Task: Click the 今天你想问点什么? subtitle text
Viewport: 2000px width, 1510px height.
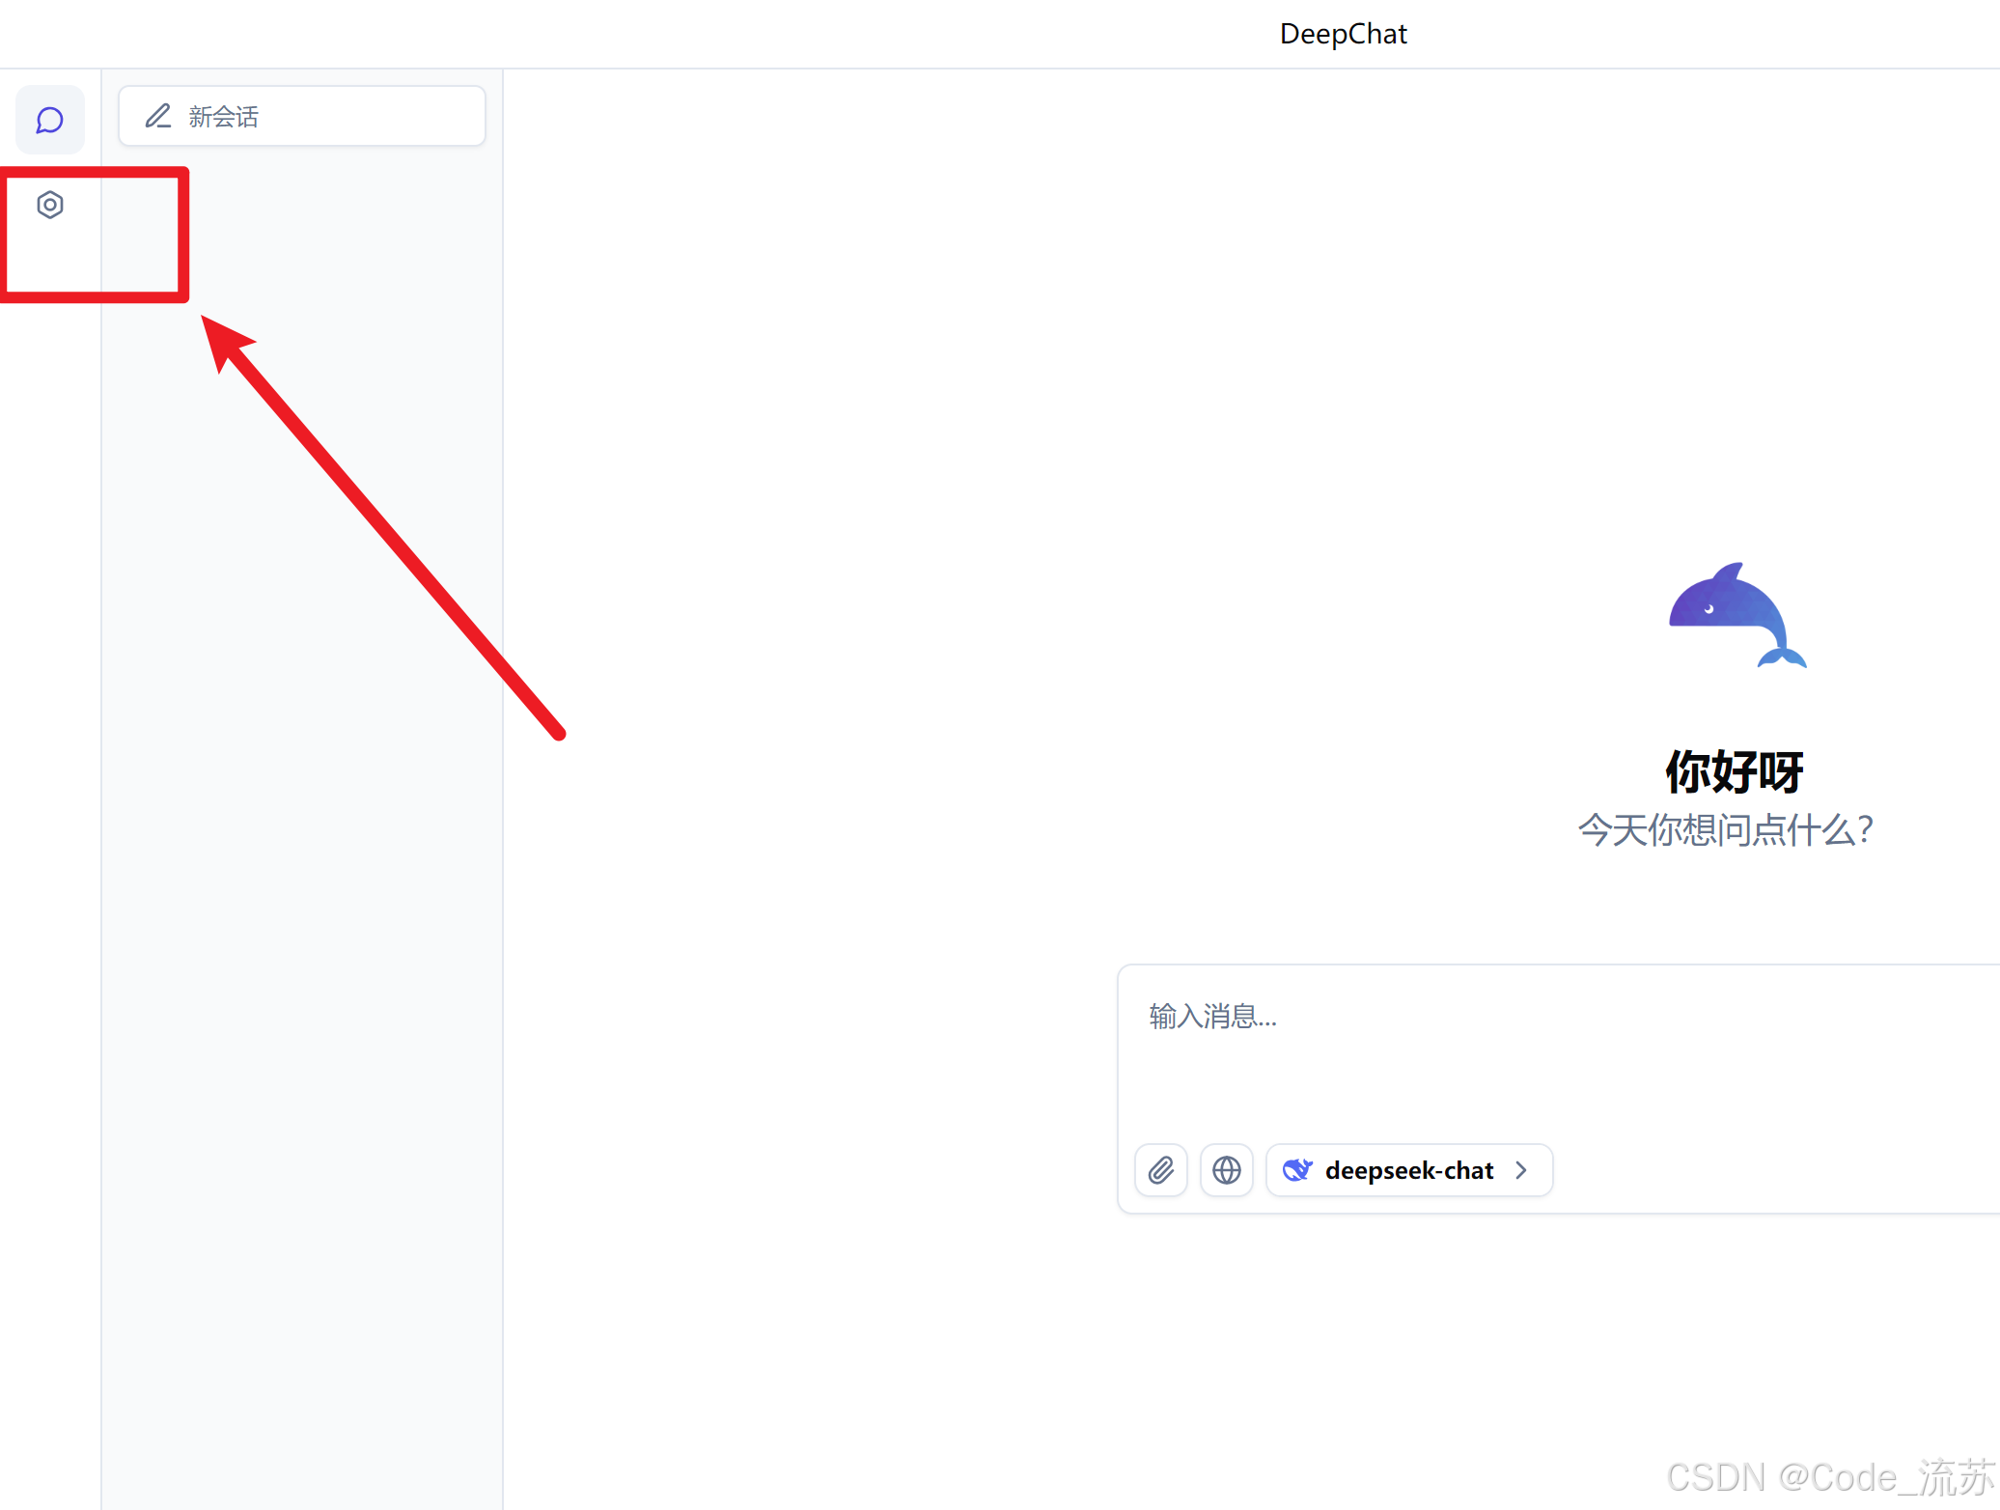Action: click(1726, 829)
